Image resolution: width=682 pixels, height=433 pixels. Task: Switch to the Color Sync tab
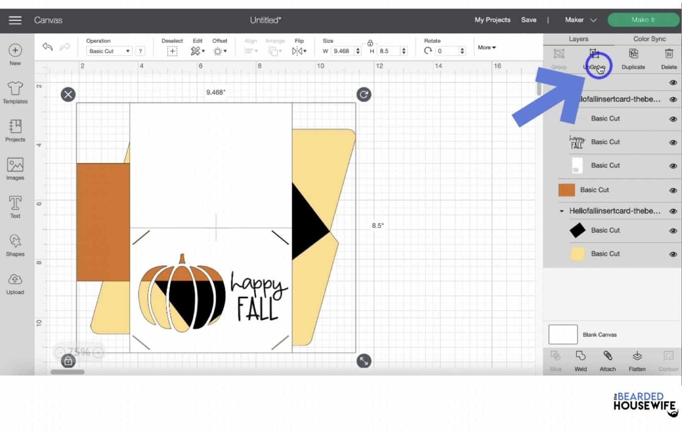click(649, 39)
